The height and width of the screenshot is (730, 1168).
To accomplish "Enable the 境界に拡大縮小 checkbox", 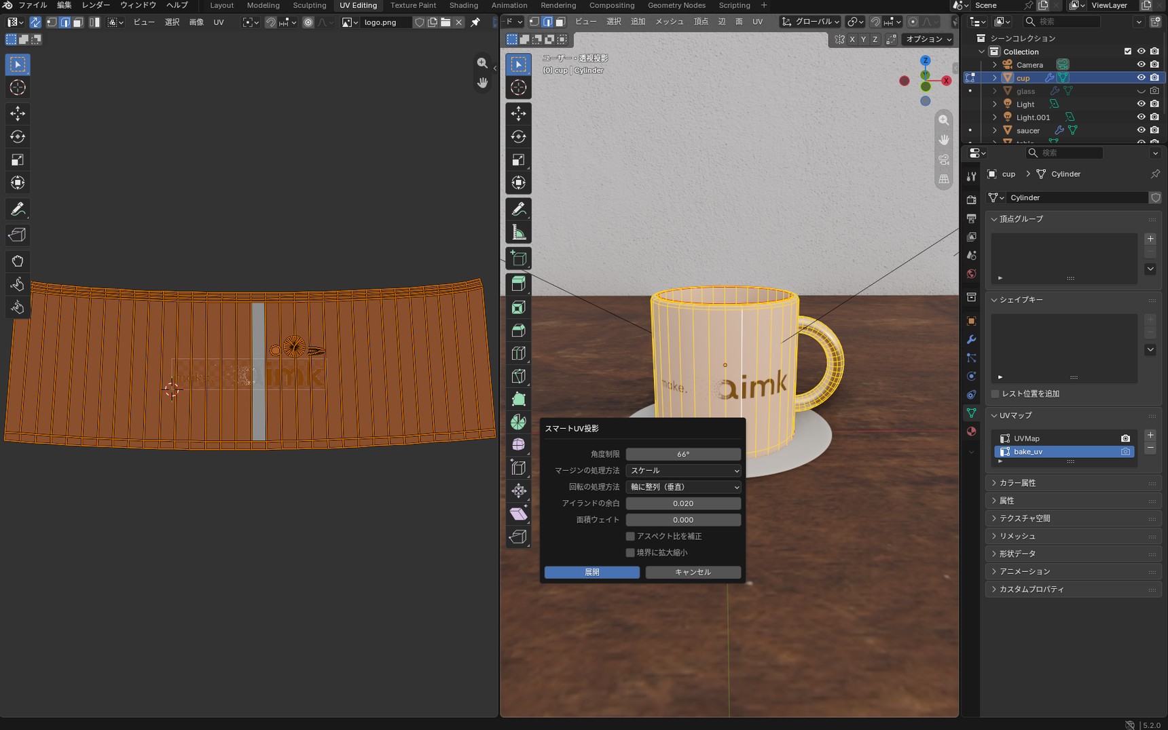I will point(630,552).
